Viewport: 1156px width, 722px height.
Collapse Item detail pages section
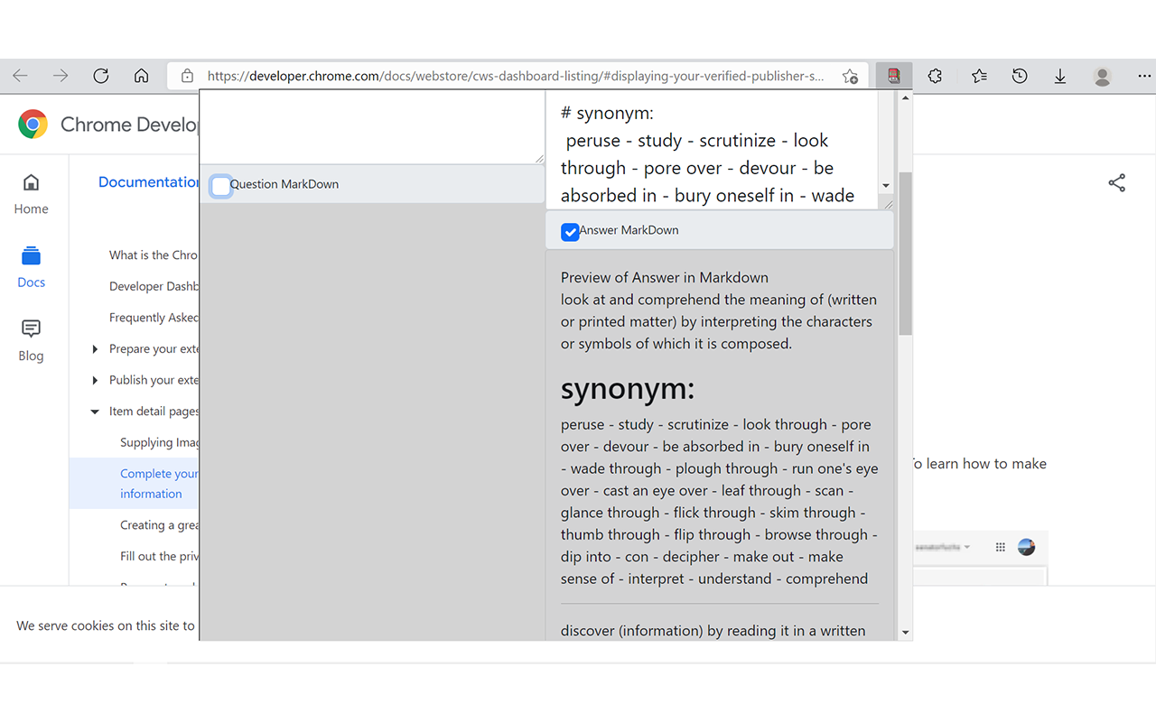95,412
